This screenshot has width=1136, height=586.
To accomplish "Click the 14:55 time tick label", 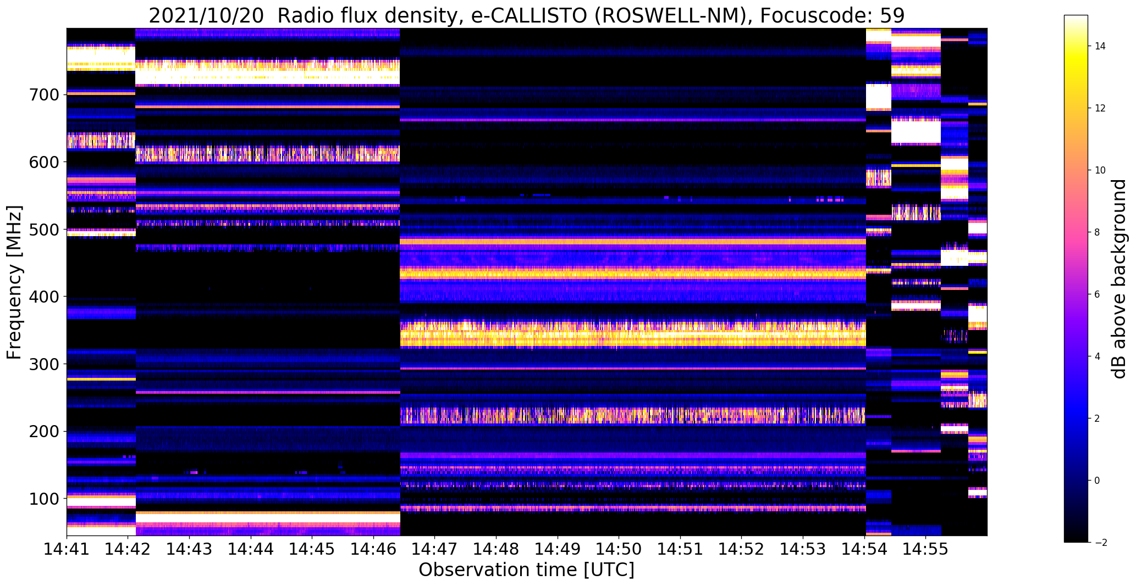I will (925, 549).
